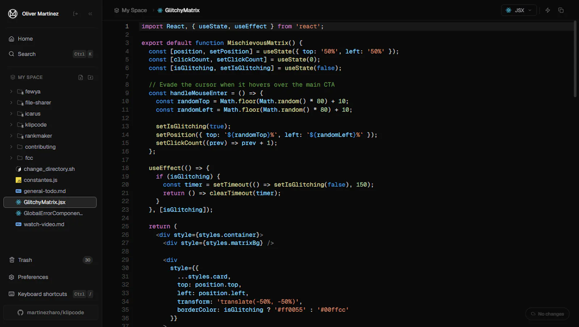Click the No changes status button
The image size is (579, 327).
[547, 314]
